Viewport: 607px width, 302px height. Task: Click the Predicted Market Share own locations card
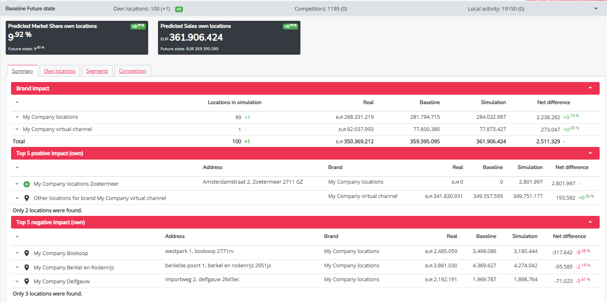(77, 38)
